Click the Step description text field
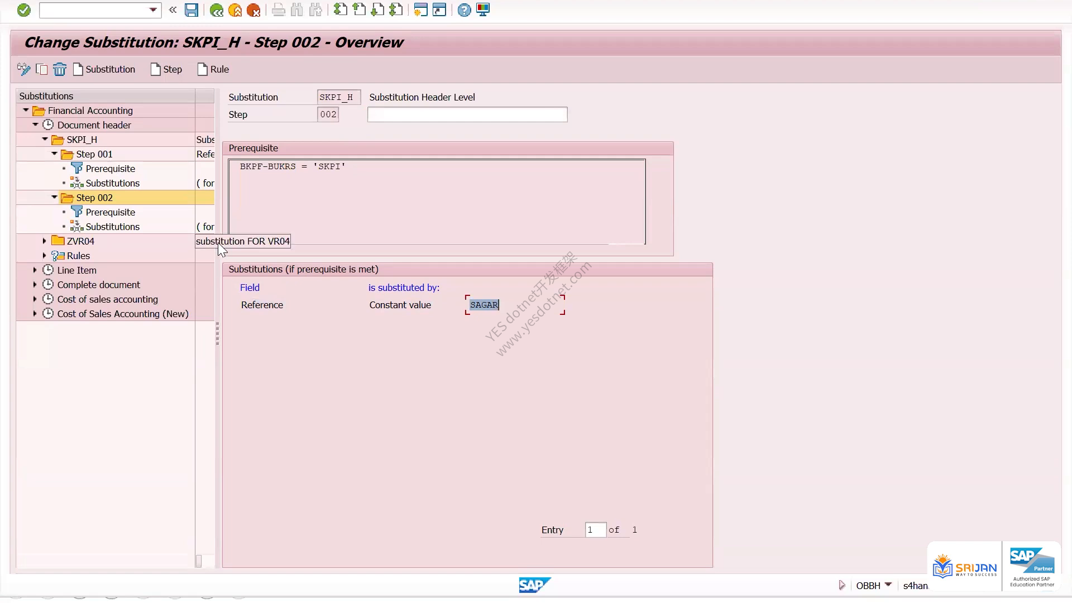 tap(467, 114)
